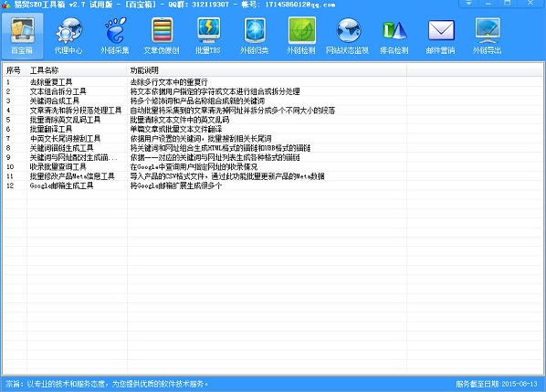Launch the 外链采集 footprint icon

tap(115, 36)
